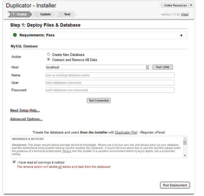Click the 'WARNINGS & NOTICES' heading

pos(28,139)
